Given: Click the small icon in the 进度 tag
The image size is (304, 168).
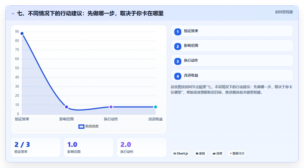Looking at the screenshot, I should click(x=214, y=153).
